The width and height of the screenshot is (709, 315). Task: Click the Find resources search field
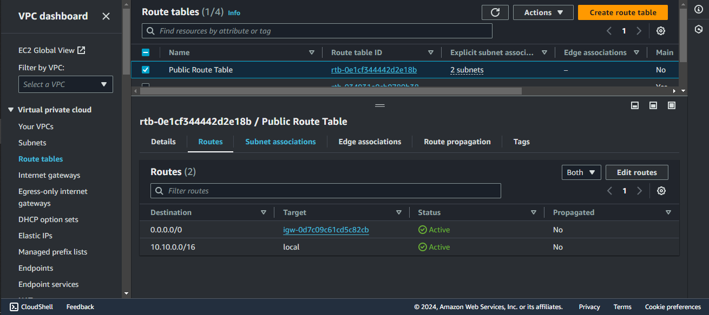coord(317,31)
